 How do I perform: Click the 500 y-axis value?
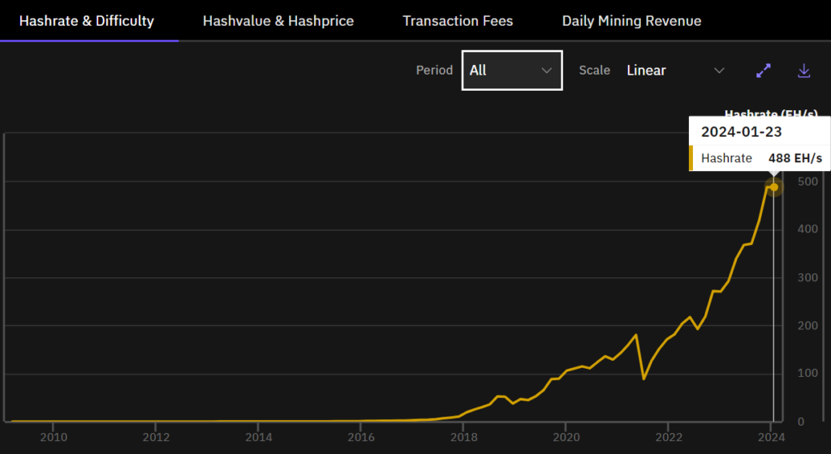click(x=807, y=182)
